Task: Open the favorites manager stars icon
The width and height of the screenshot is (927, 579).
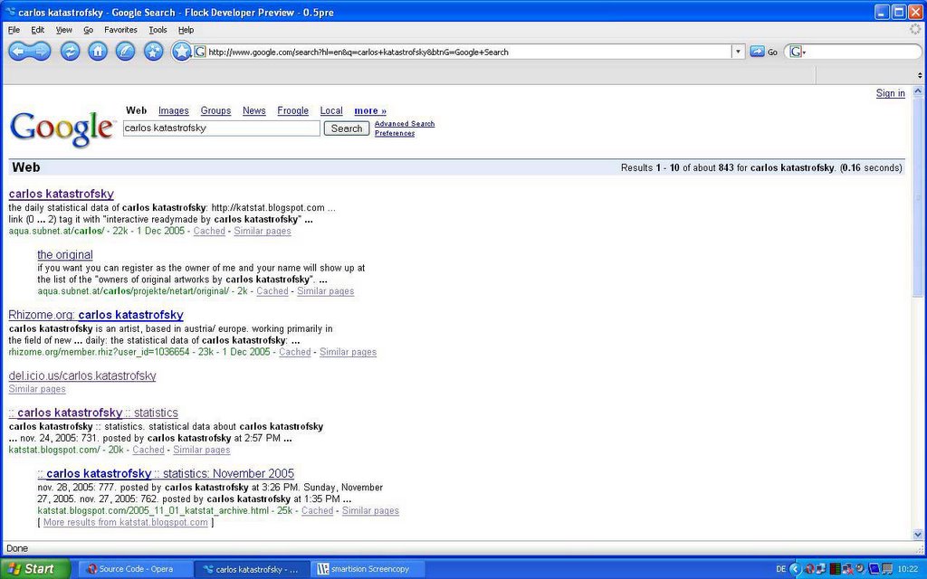Action: [x=153, y=52]
